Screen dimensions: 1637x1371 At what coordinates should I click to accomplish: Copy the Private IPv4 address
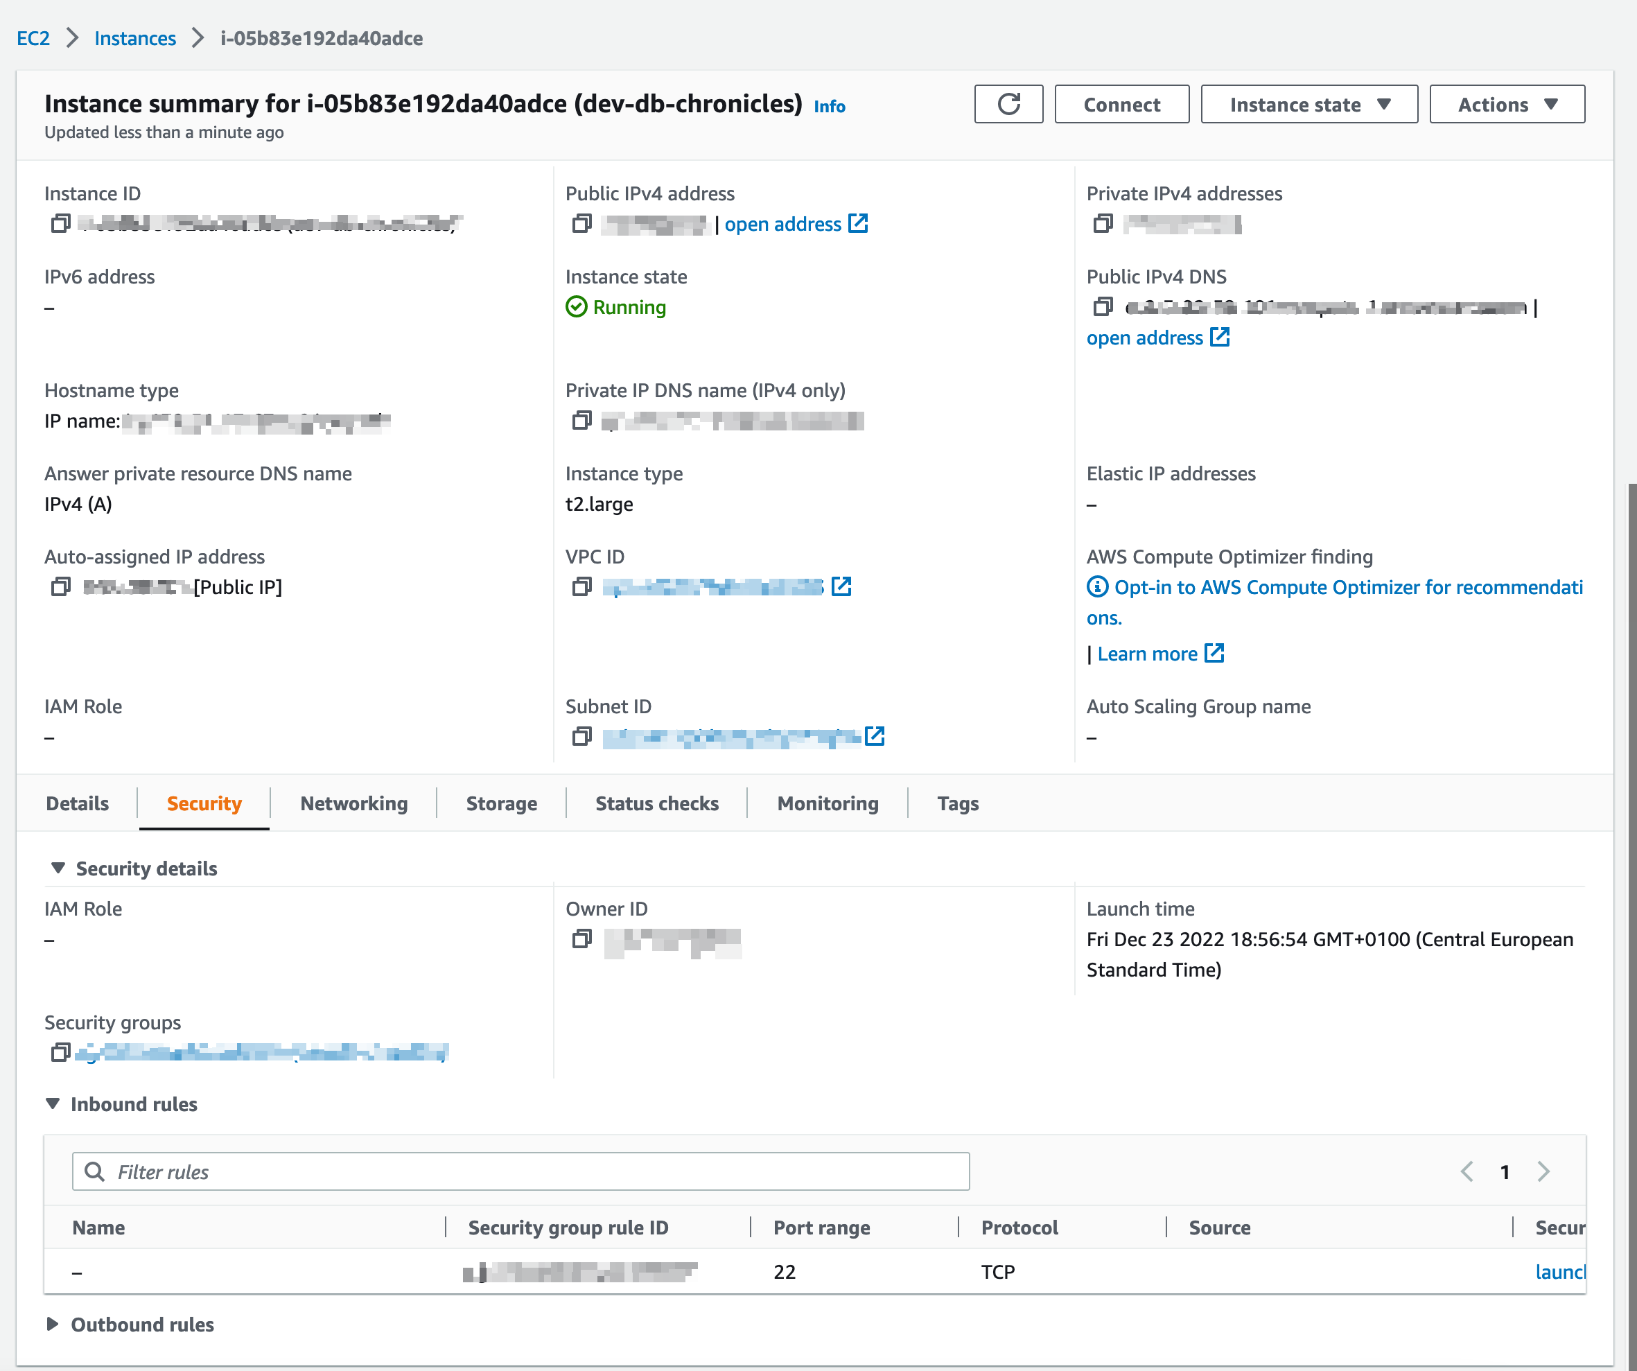pyautogui.click(x=1102, y=225)
